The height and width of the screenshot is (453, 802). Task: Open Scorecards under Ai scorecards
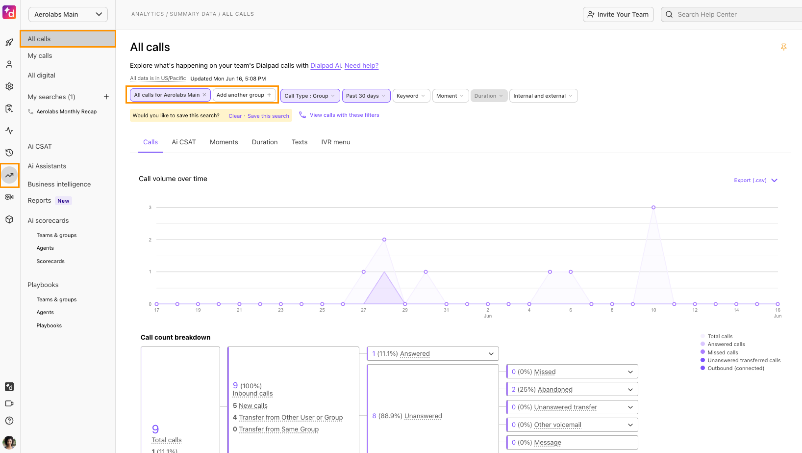(50, 261)
